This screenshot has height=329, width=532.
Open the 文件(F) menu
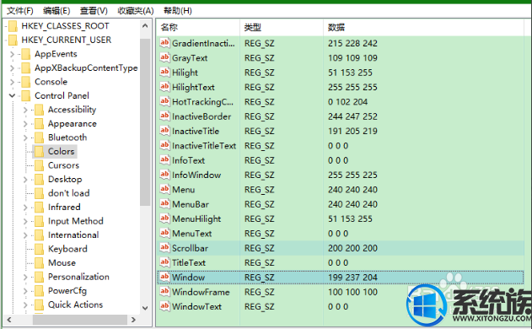(x=20, y=11)
